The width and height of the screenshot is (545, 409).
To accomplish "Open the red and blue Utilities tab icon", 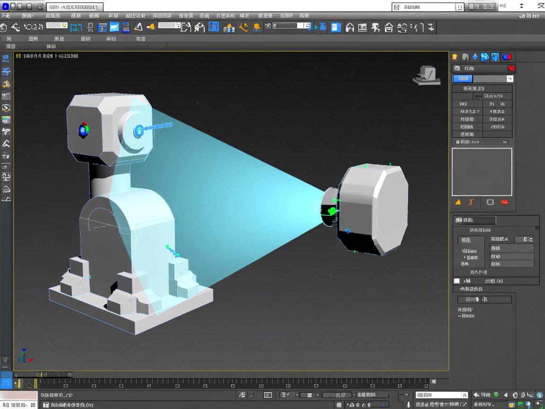I will pyautogui.click(x=507, y=57).
